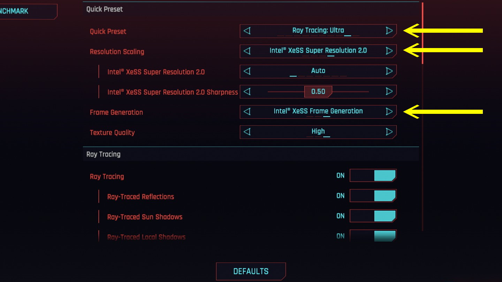Screen dimensions: 502x282
Task: Open the Ray Tracing: Ultra preset selector
Action: [318, 31]
